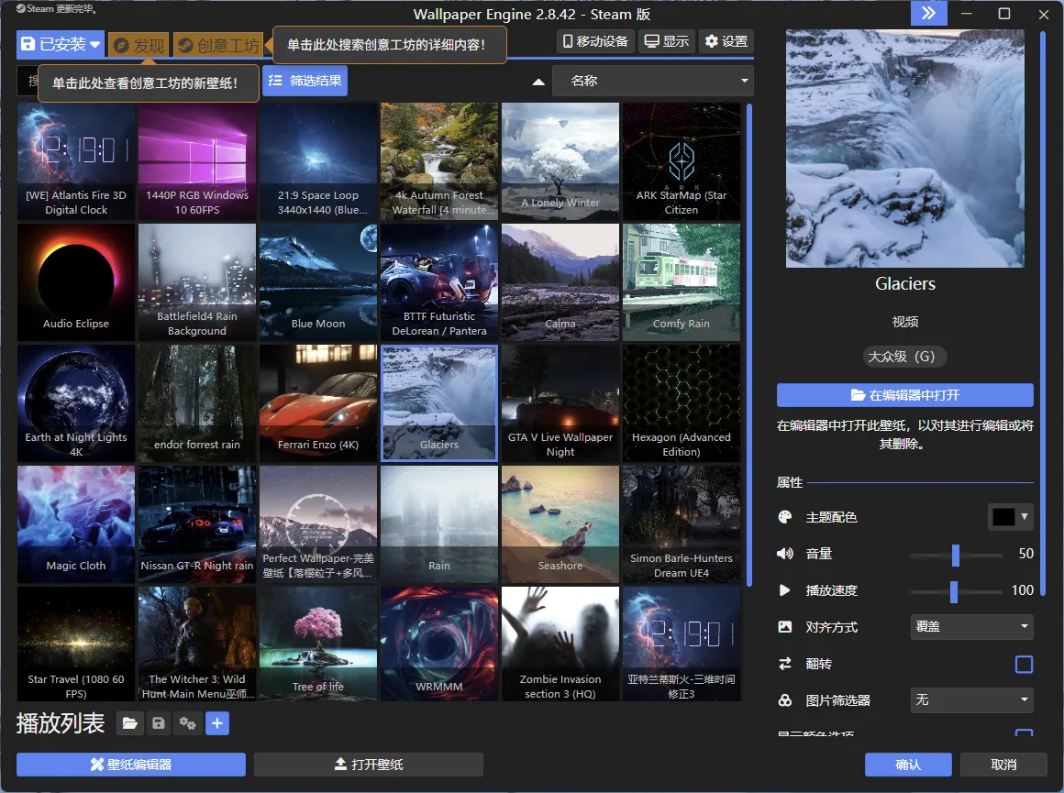Open 移动设备 mobile devices menu
The height and width of the screenshot is (793, 1064).
click(595, 41)
